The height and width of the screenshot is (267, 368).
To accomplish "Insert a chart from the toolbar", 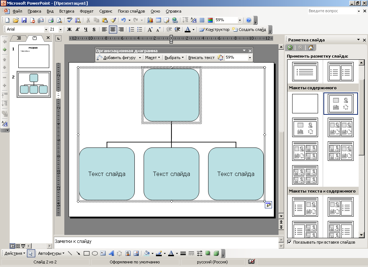I will [150, 20].
